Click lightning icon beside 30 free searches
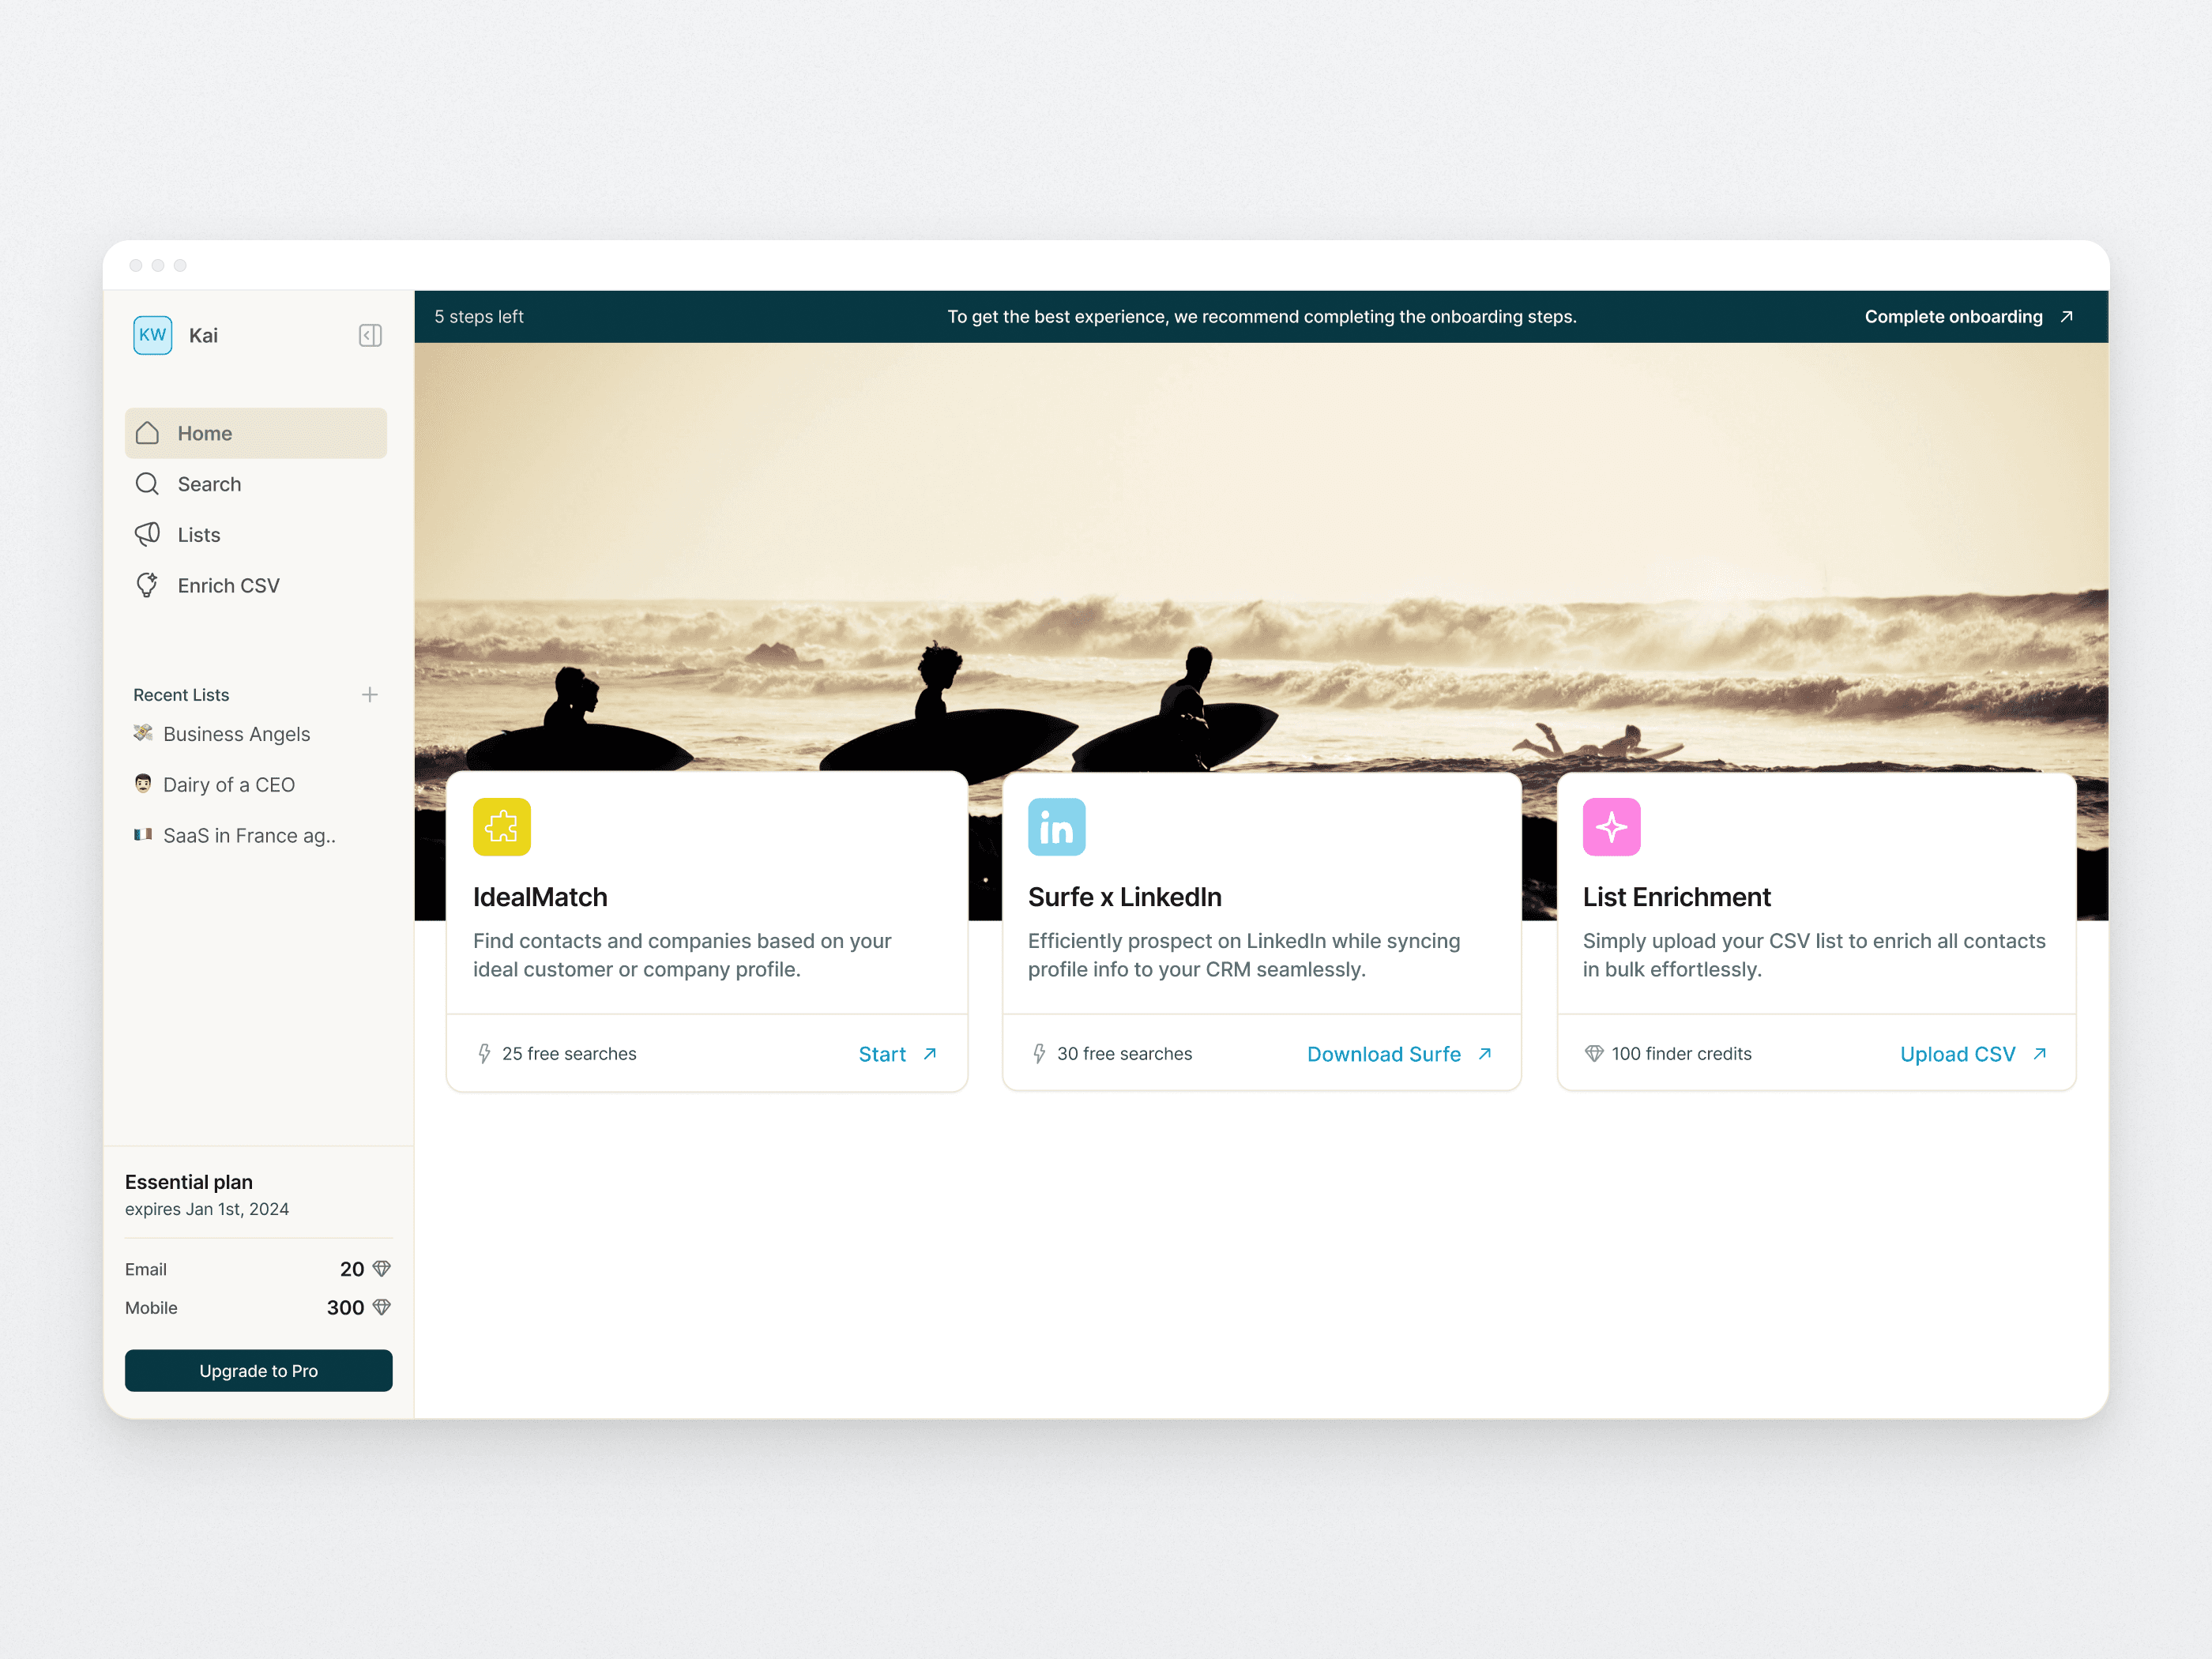The height and width of the screenshot is (1659, 2212). [1039, 1054]
